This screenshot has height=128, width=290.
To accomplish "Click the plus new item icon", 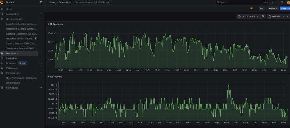I will coord(274,2).
